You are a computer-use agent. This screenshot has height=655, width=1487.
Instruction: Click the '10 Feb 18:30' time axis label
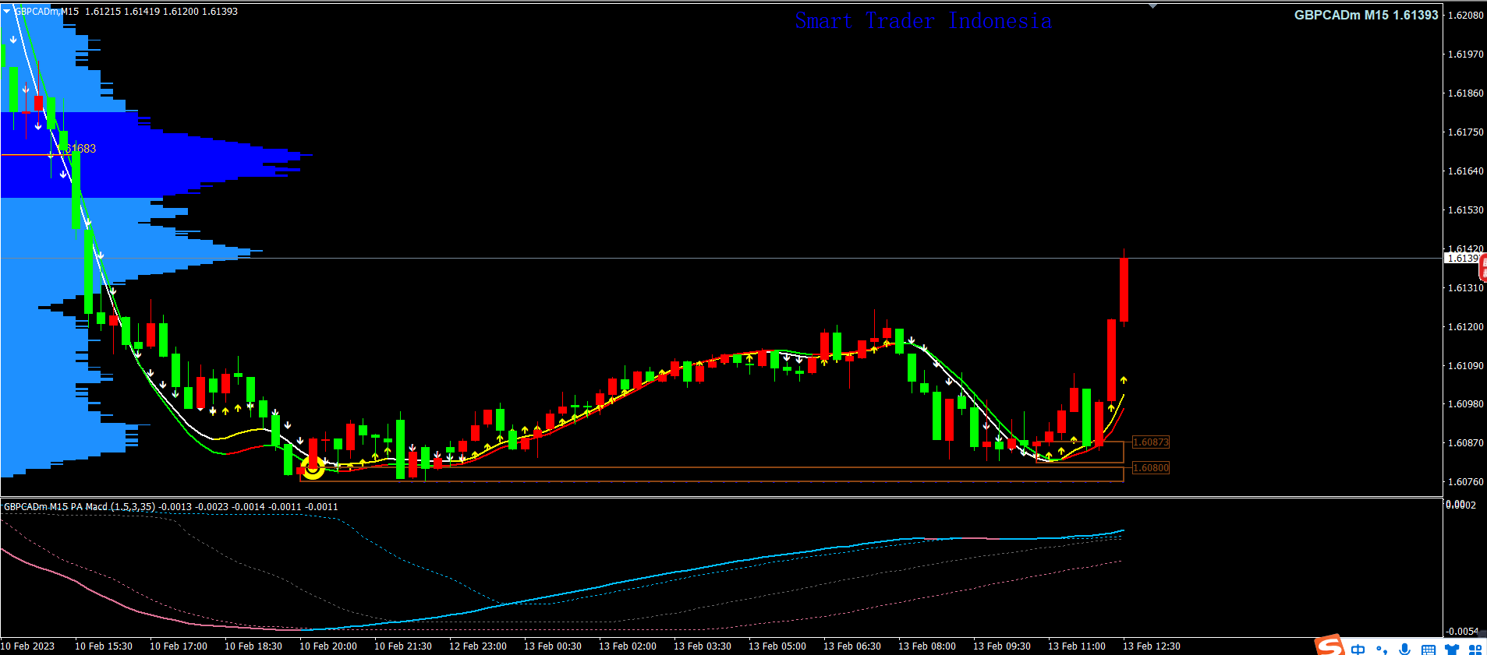point(253,646)
